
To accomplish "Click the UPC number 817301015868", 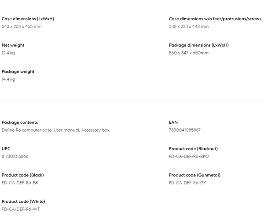I will point(15,157).
